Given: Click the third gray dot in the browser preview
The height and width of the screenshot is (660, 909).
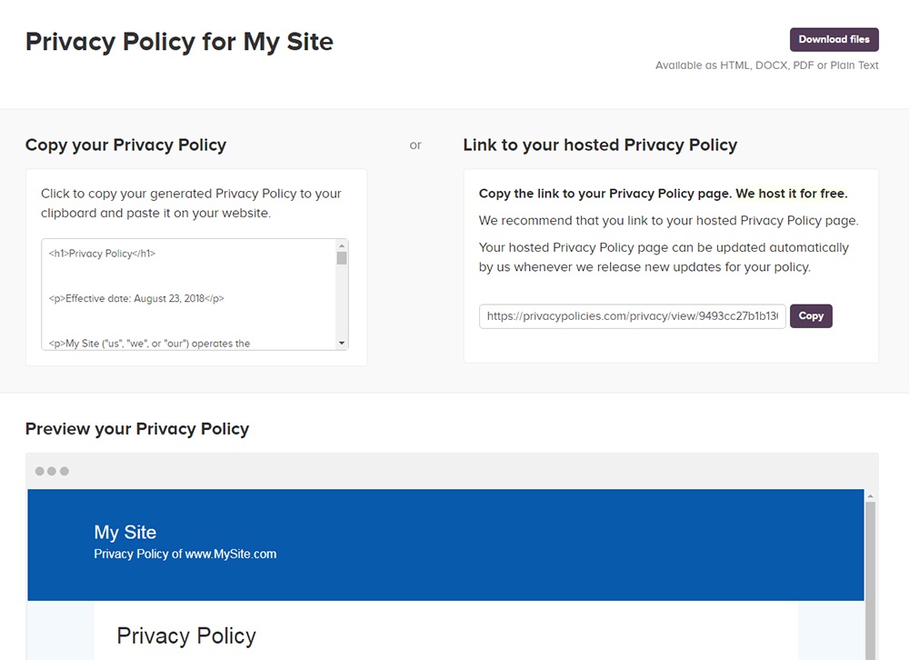Looking at the screenshot, I should pos(64,471).
